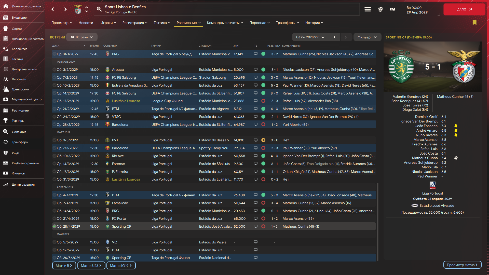
Task: Click the search magnifier icon
Action: point(99,9)
